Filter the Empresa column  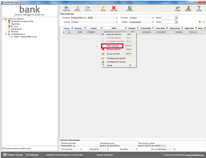[x=85, y=28]
